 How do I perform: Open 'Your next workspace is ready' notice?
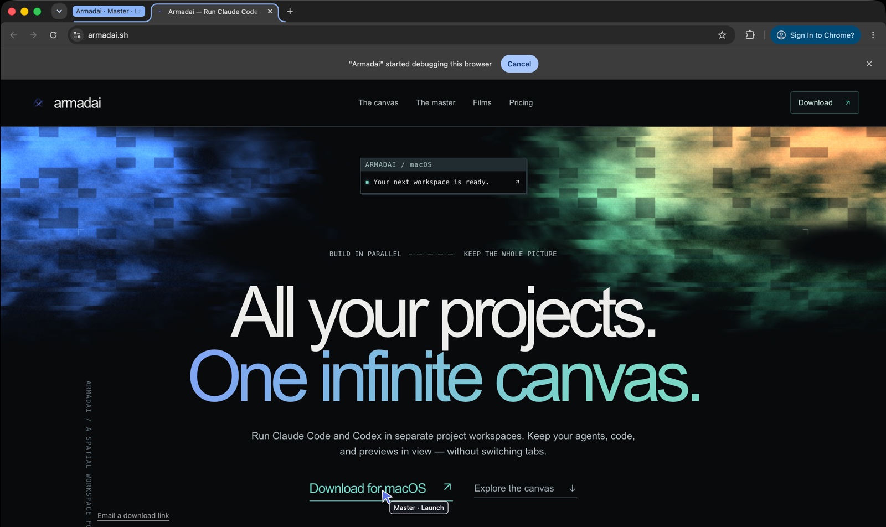click(x=443, y=182)
